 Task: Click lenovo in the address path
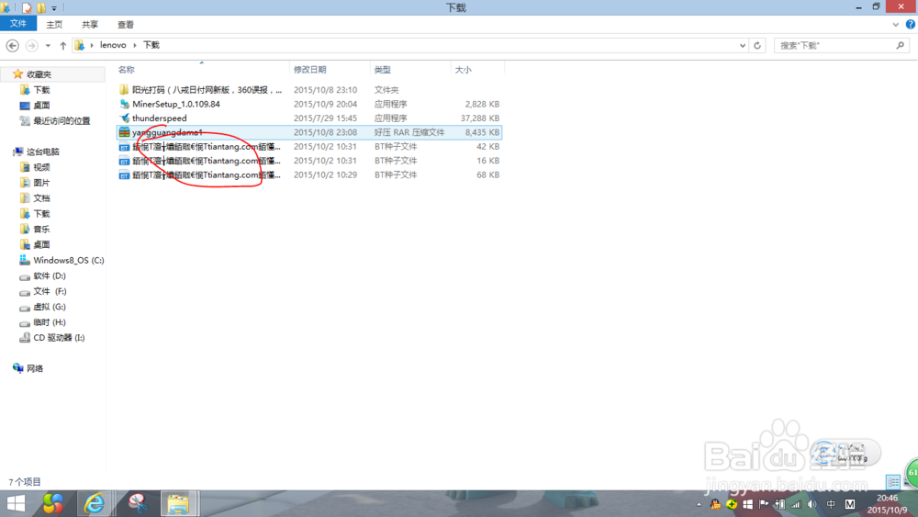[x=113, y=45]
